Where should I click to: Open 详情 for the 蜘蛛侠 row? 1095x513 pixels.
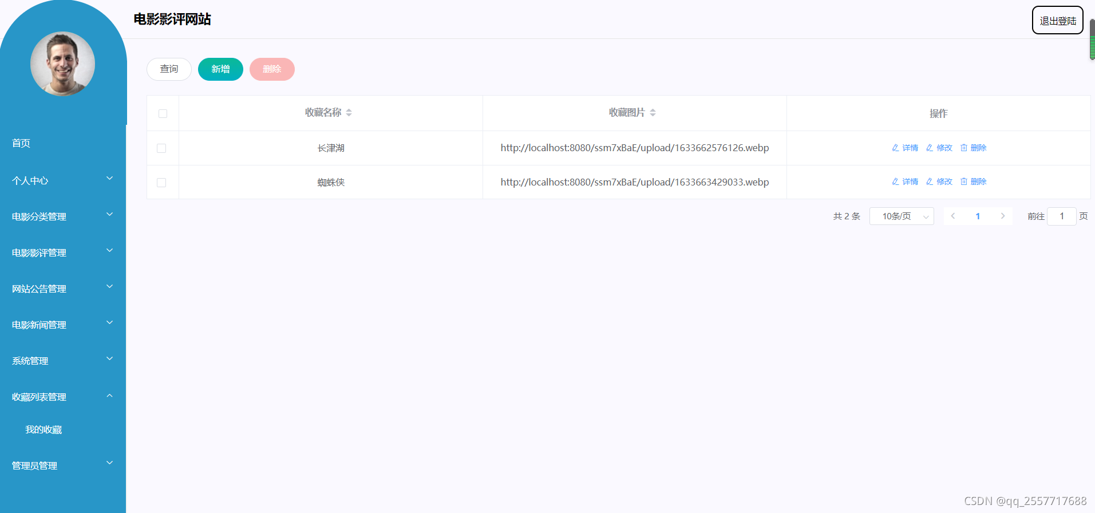click(905, 181)
